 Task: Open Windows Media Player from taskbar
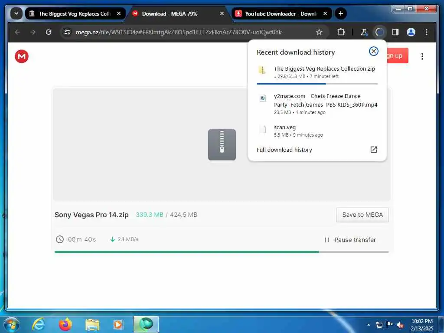click(x=118, y=325)
